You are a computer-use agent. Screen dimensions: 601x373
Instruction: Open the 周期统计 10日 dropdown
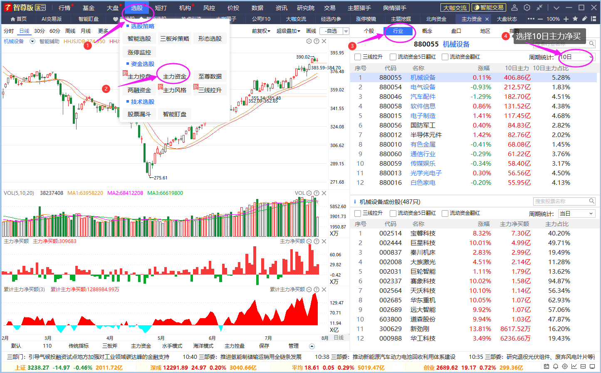coord(576,57)
